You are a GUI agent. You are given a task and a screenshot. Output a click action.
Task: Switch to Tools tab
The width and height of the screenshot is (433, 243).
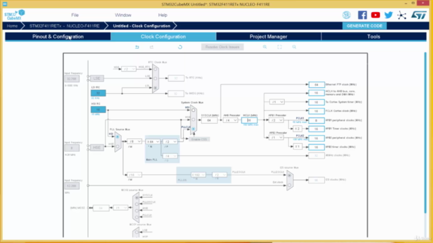(x=373, y=36)
